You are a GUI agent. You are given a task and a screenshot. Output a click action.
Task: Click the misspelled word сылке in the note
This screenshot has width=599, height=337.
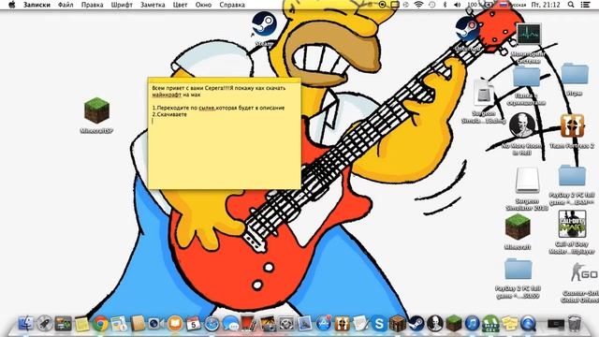pos(207,108)
